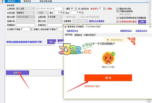Image resolution: width=152 pixels, height=103 pixels.
Task: Open the 价格设置 dropdown showing 保留角分
Action: [25, 13]
